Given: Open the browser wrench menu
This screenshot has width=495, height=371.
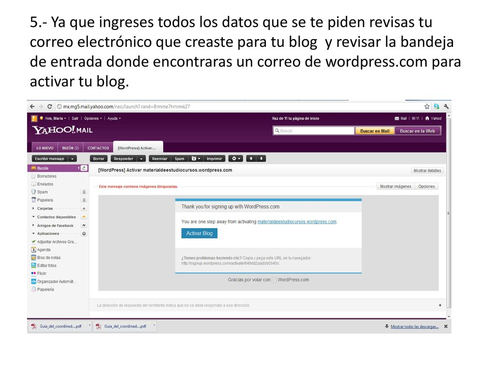Looking at the screenshot, I should pos(446,107).
